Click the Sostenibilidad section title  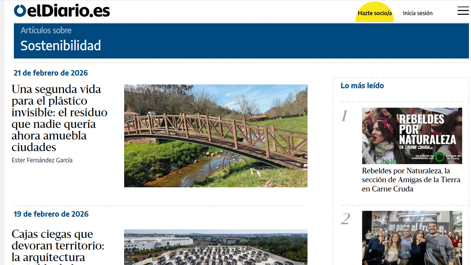point(61,46)
